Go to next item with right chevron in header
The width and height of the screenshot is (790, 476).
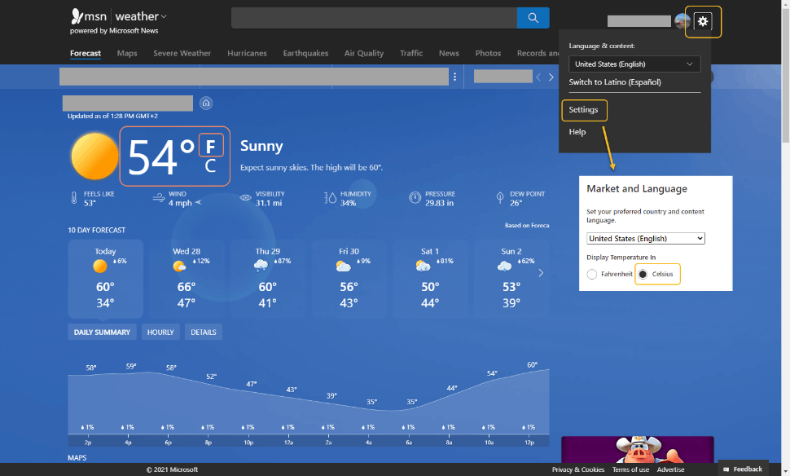pyautogui.click(x=551, y=77)
